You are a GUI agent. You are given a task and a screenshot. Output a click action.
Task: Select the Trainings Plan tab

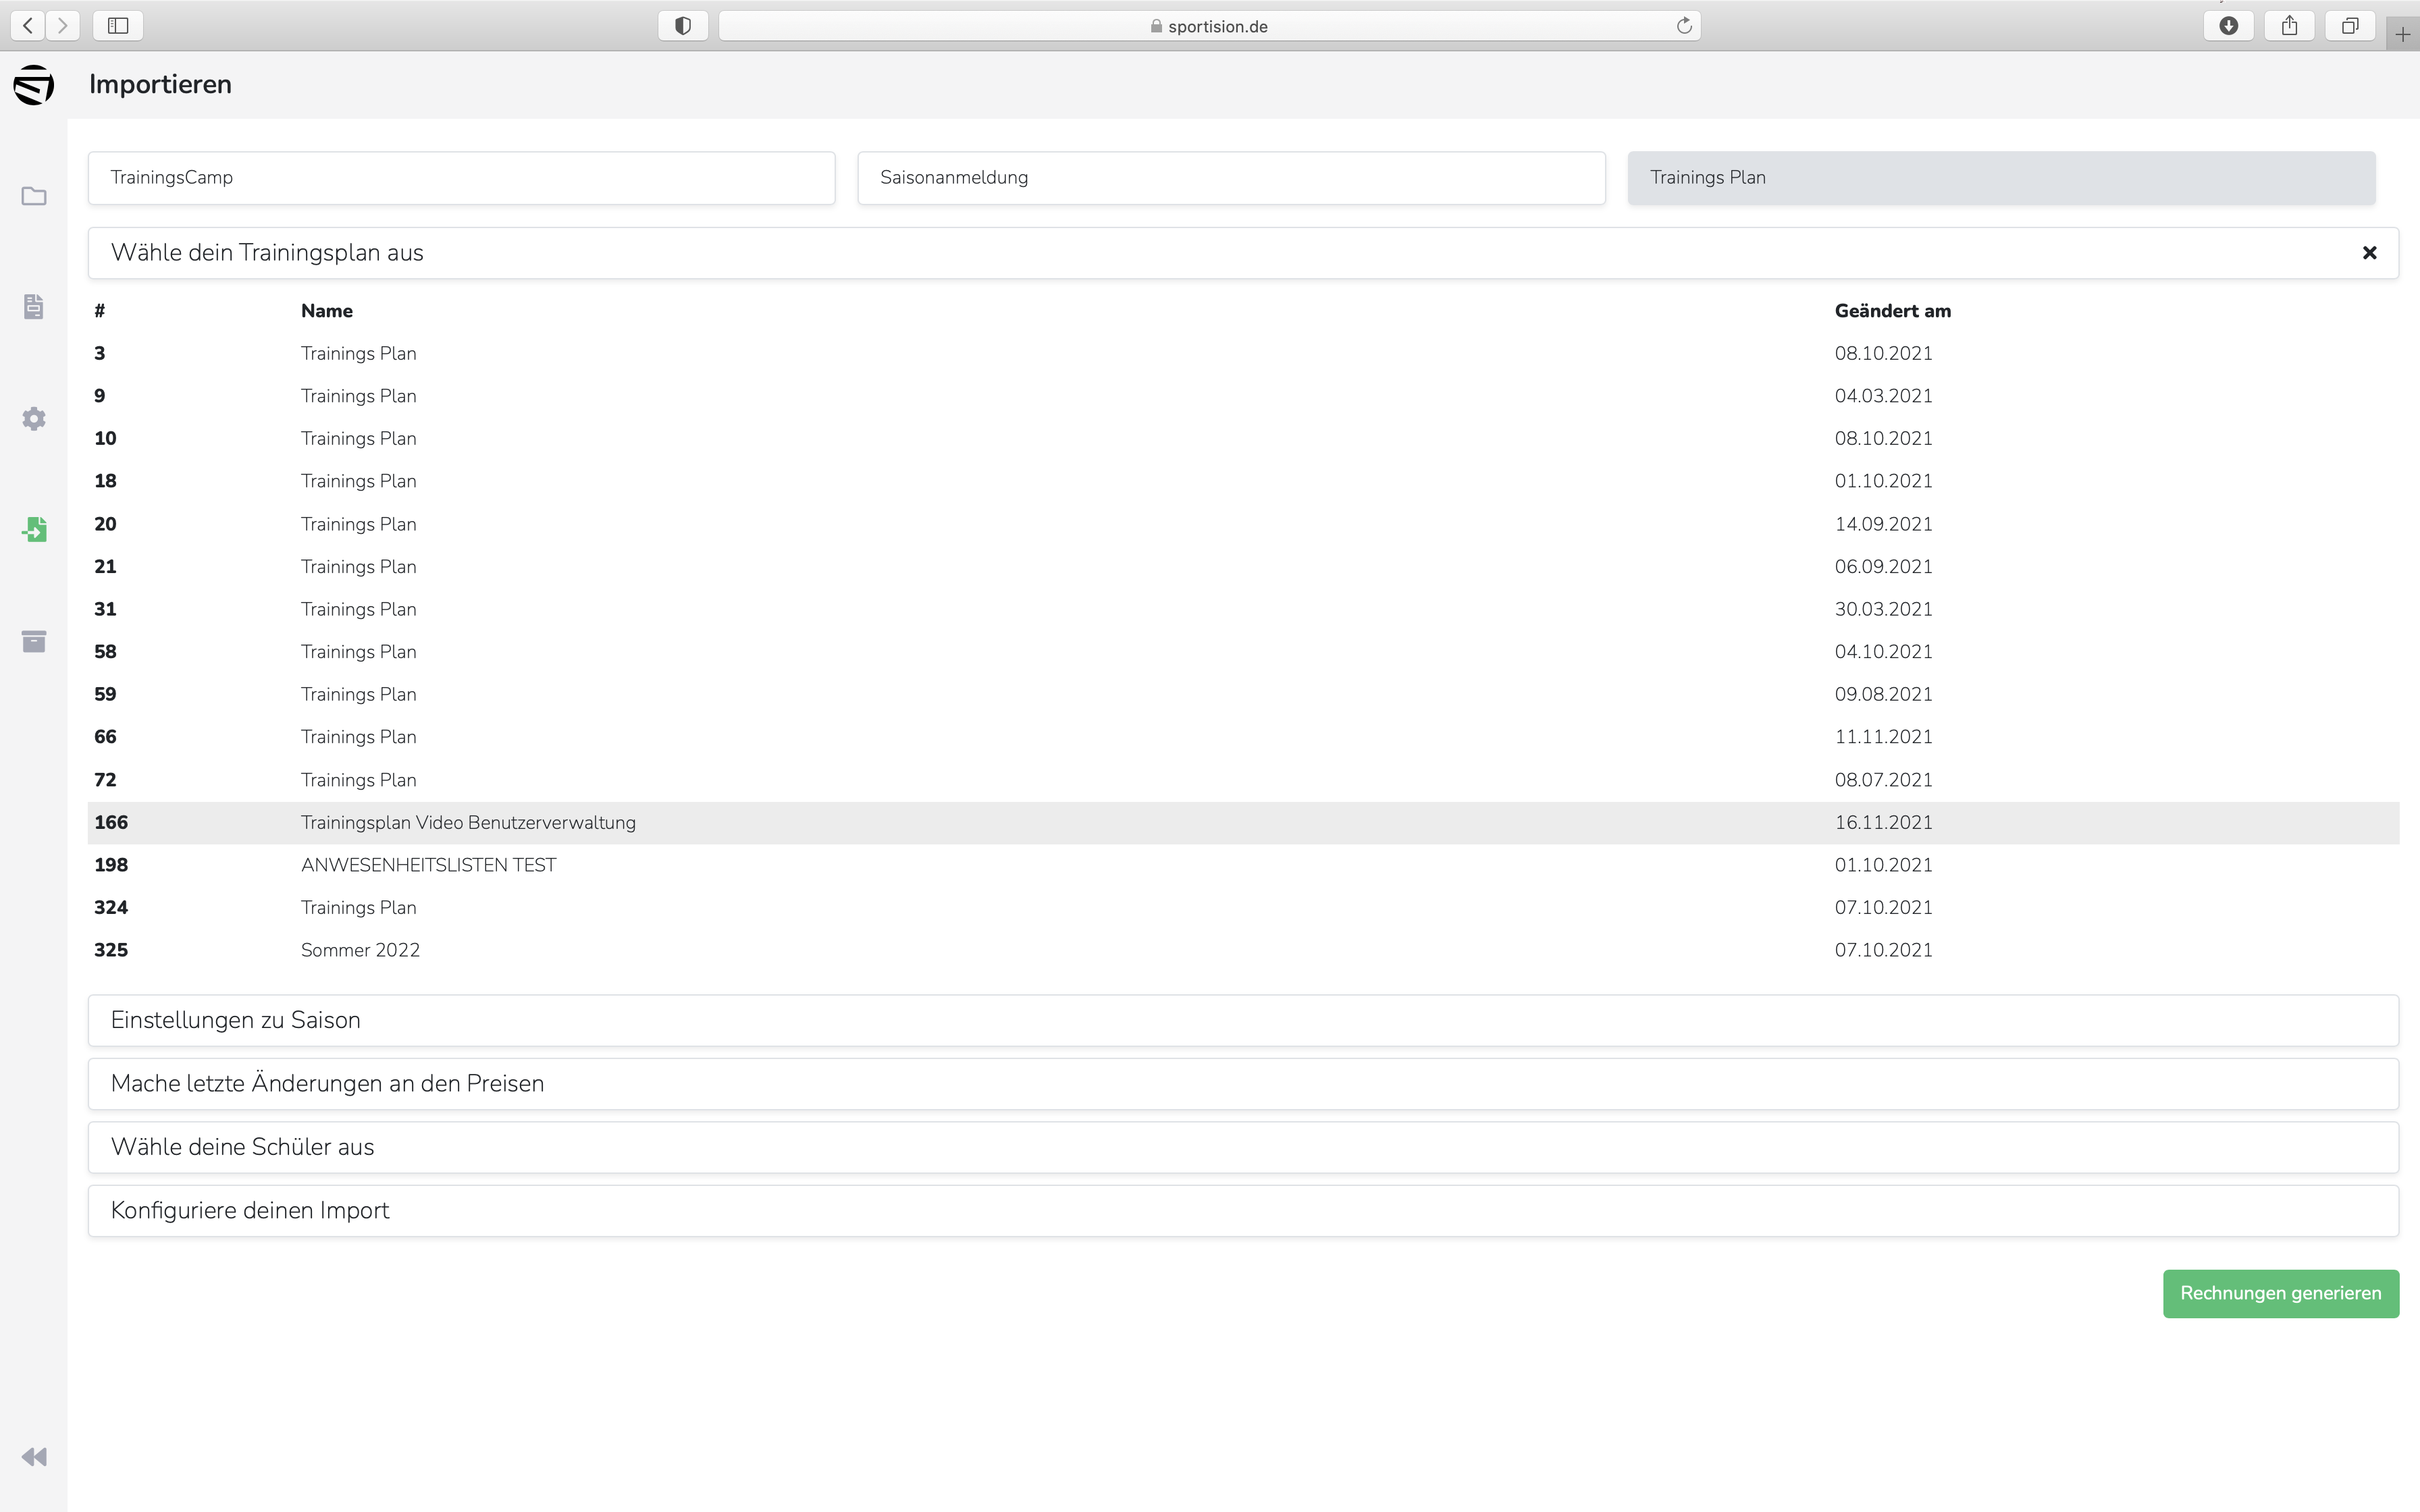point(2001,178)
